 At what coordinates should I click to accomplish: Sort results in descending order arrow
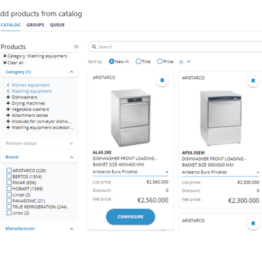189,61
